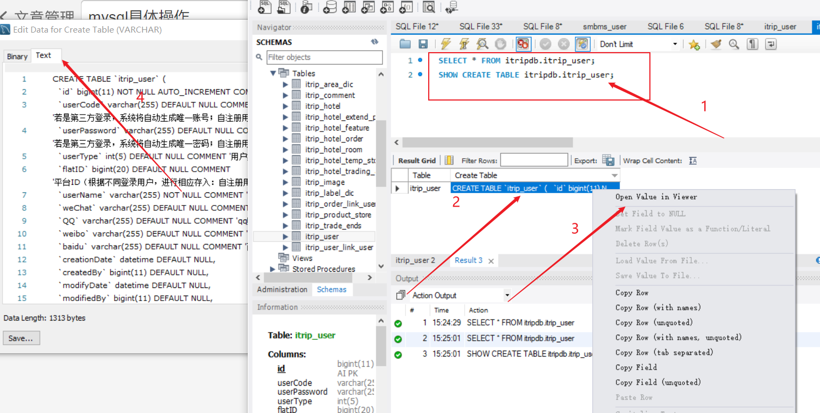Toggle stop-script-on-error mode
The width and height of the screenshot is (820, 413).
[522, 43]
